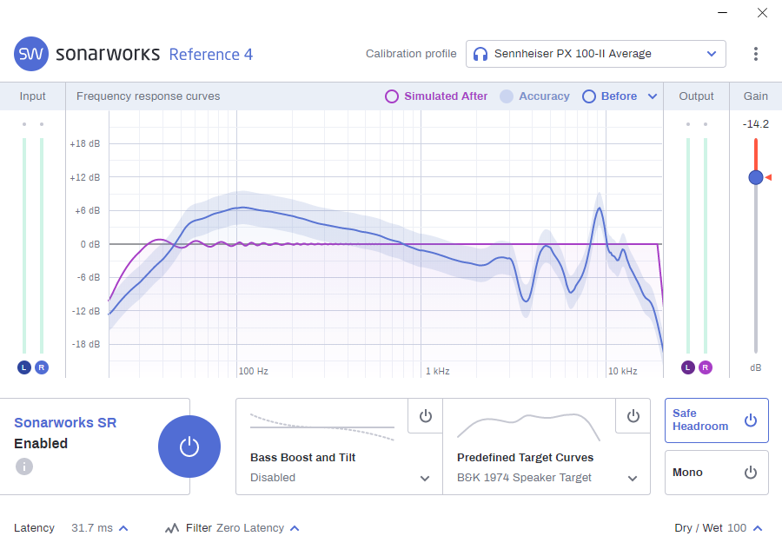Click the input left channel L icon

tap(24, 367)
